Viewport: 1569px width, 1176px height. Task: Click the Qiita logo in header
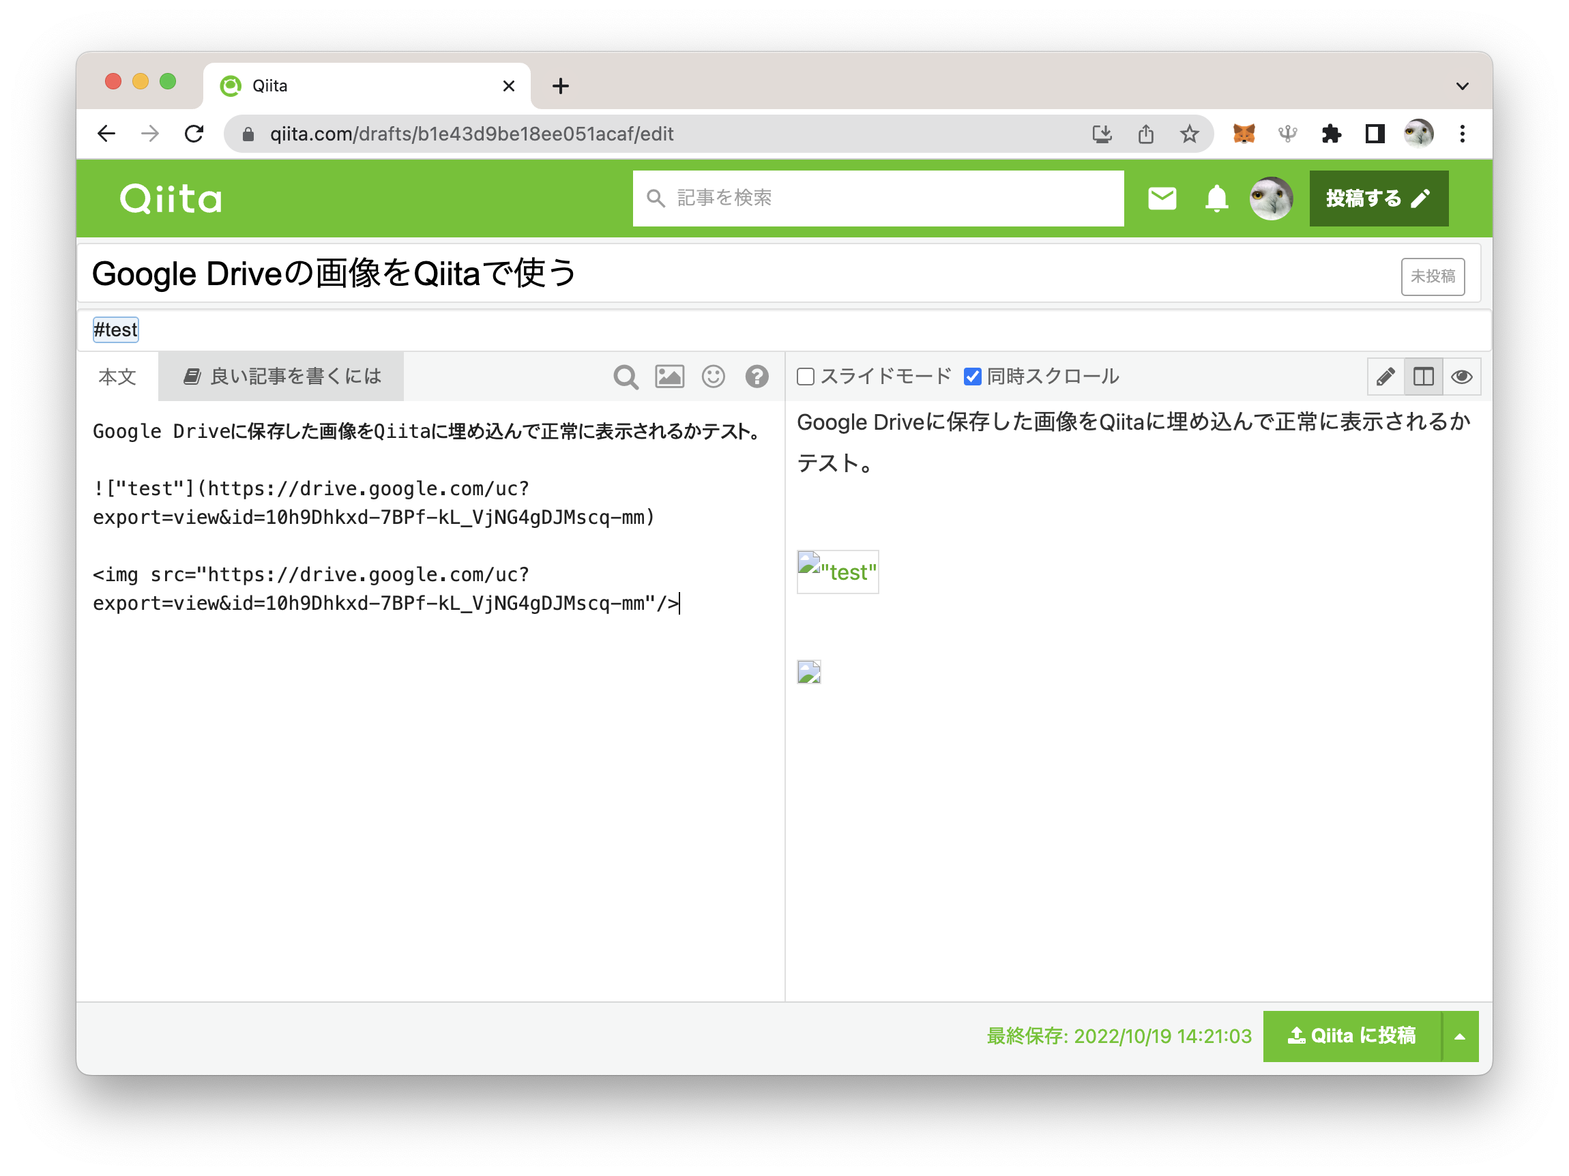(171, 198)
